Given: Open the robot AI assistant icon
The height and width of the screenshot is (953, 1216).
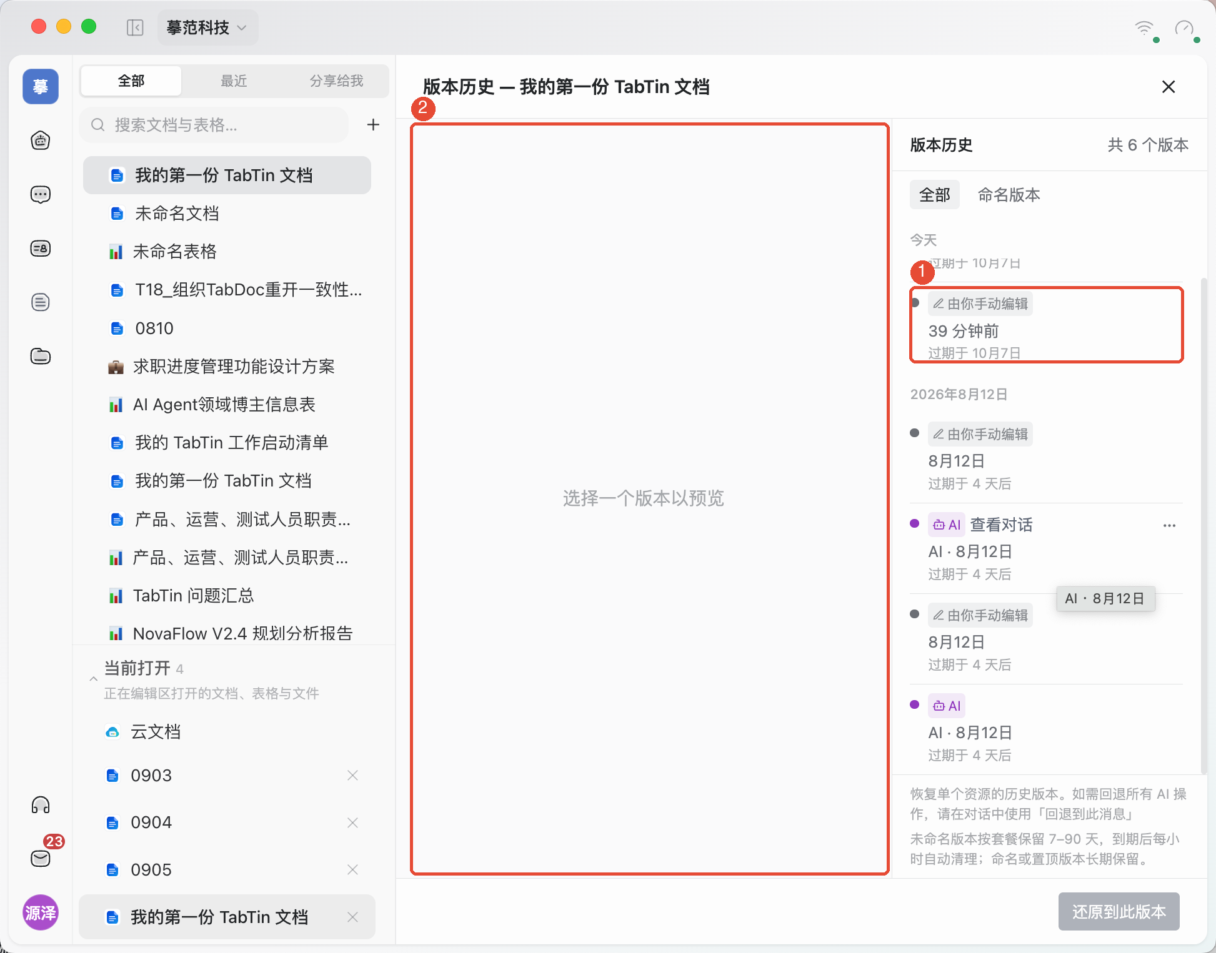Looking at the screenshot, I should 41,141.
